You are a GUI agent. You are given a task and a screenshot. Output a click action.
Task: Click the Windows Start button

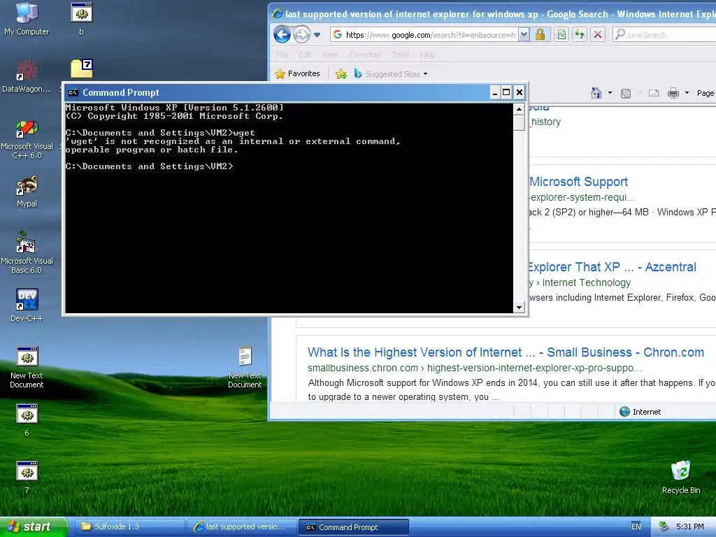click(x=34, y=527)
